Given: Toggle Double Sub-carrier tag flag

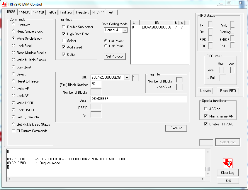Looking at the screenshot, I should (x=64, y=27).
